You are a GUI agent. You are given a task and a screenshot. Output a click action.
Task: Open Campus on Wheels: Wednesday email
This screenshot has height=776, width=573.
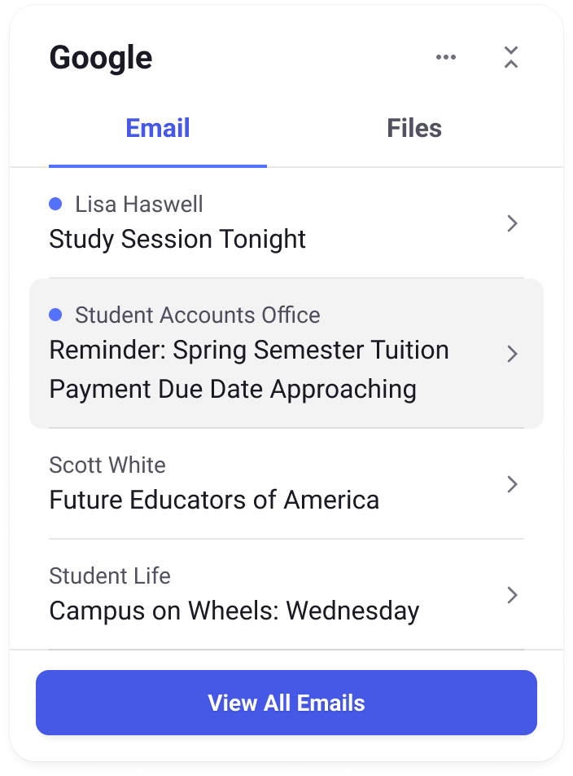point(234,611)
